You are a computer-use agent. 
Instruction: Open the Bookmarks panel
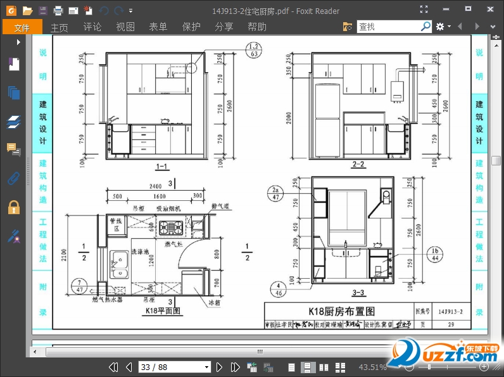(14, 64)
